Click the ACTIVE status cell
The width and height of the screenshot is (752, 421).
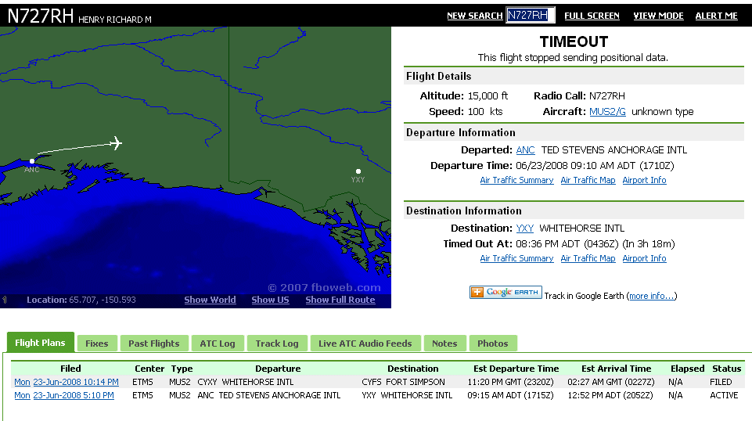click(x=724, y=396)
